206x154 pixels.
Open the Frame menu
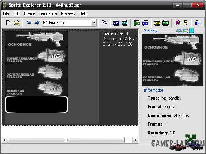tap(30, 13)
